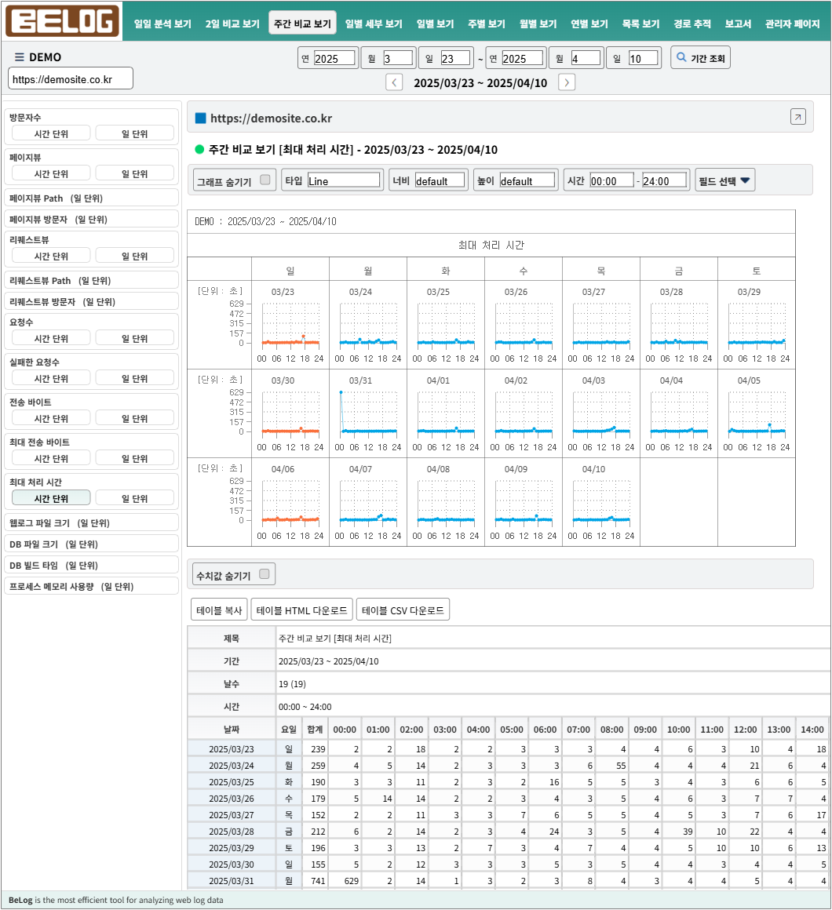Click 테이블 복사 button
Viewport: 832px width, 910px height.
[219, 610]
